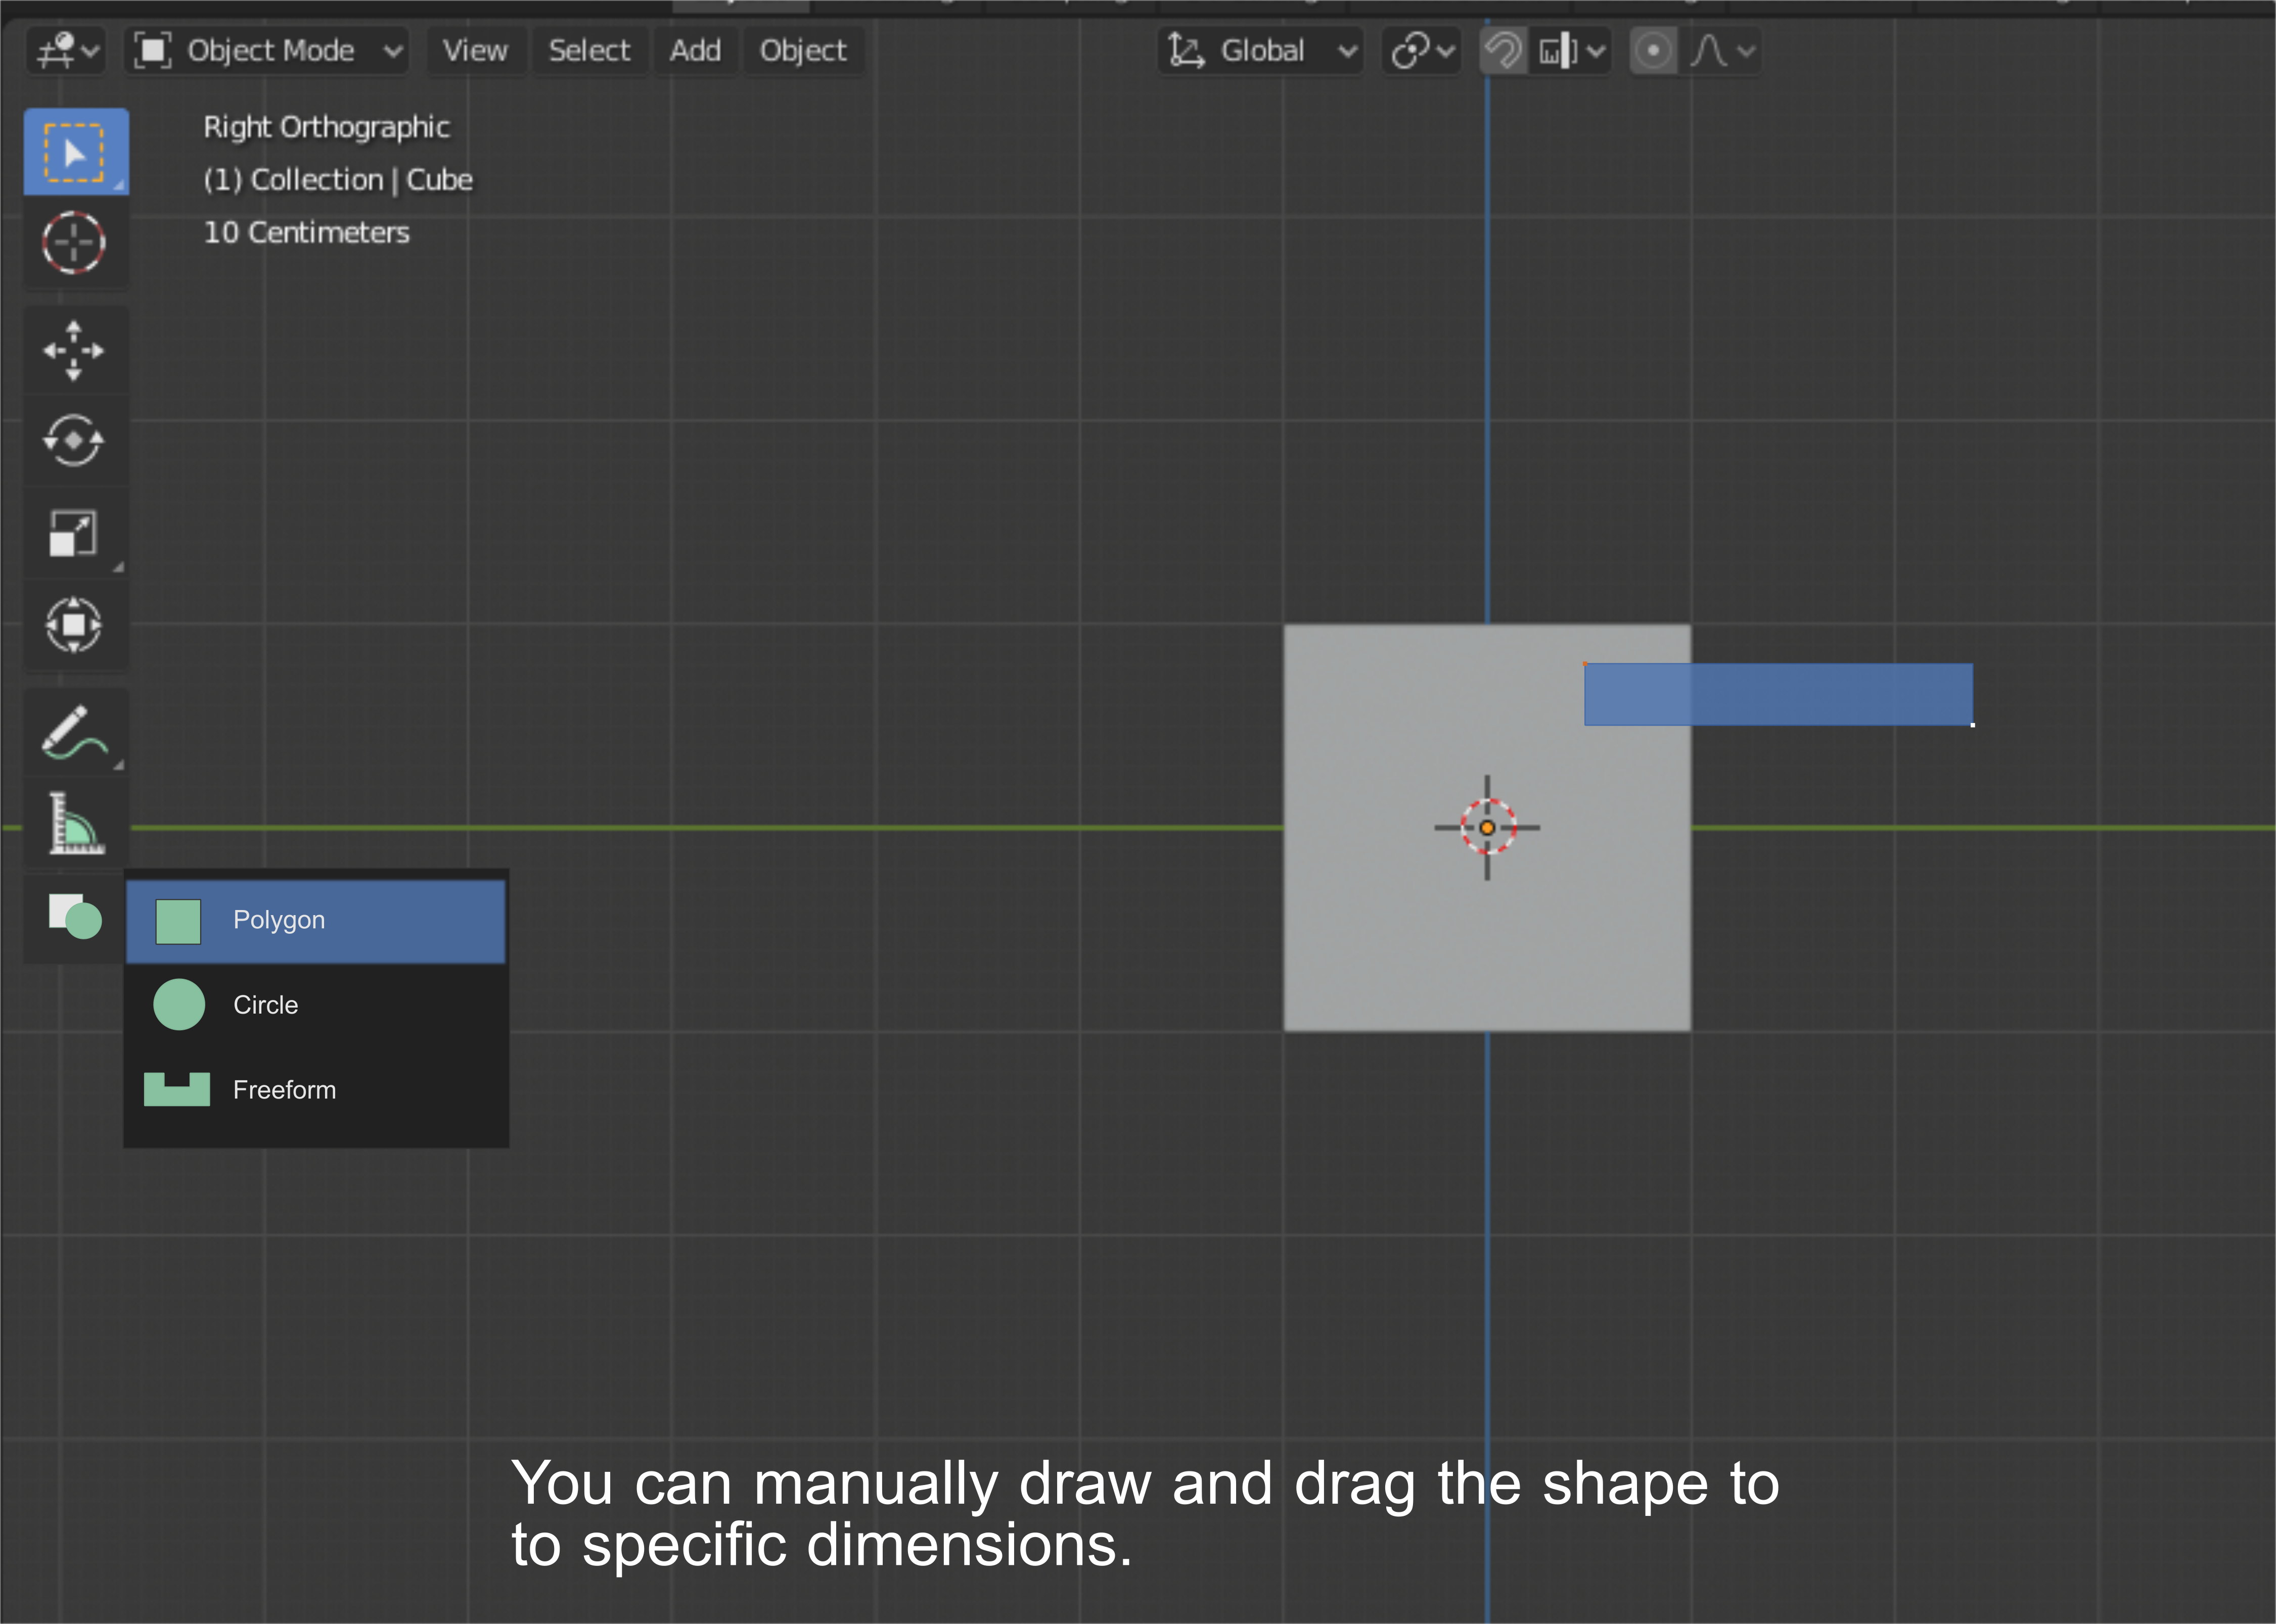The width and height of the screenshot is (2276, 1624).
Task: Choose Polygon from the shape flyout
Action: click(315, 921)
